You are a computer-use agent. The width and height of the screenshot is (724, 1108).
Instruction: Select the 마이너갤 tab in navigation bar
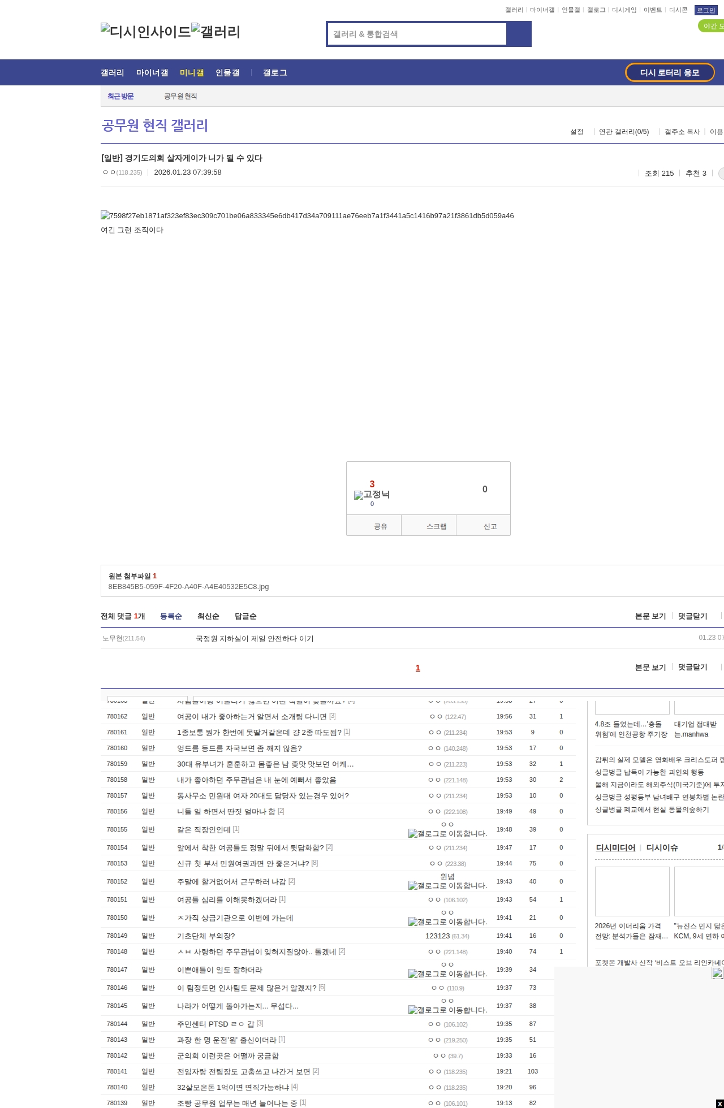click(152, 72)
